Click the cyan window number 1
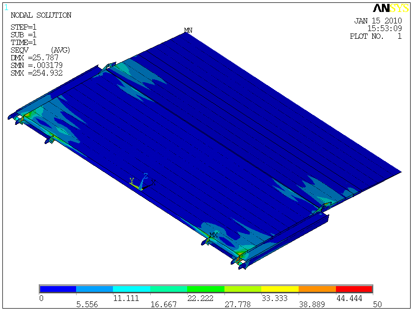 click(6, 8)
